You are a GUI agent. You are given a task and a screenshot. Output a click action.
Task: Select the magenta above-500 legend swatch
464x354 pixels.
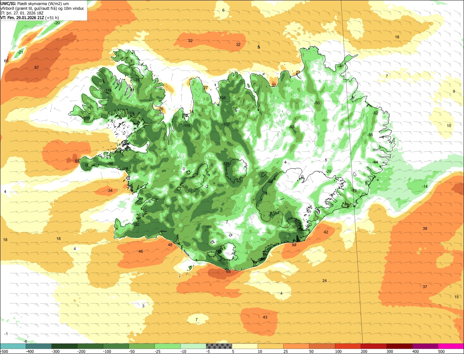click(x=451, y=346)
